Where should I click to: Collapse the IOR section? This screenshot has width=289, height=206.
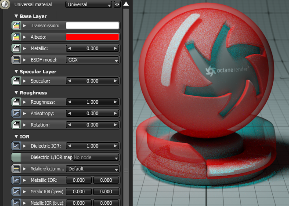tap(16, 137)
